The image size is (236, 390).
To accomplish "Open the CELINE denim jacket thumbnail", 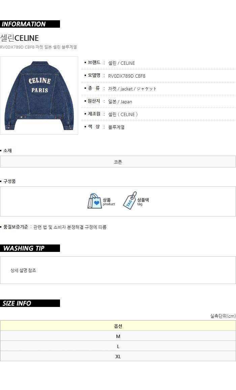I will 39,96.
